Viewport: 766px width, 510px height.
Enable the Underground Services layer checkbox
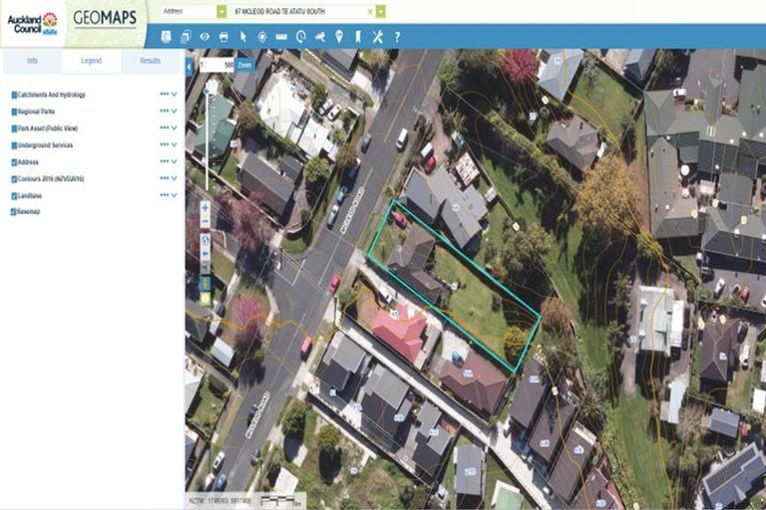(x=14, y=145)
